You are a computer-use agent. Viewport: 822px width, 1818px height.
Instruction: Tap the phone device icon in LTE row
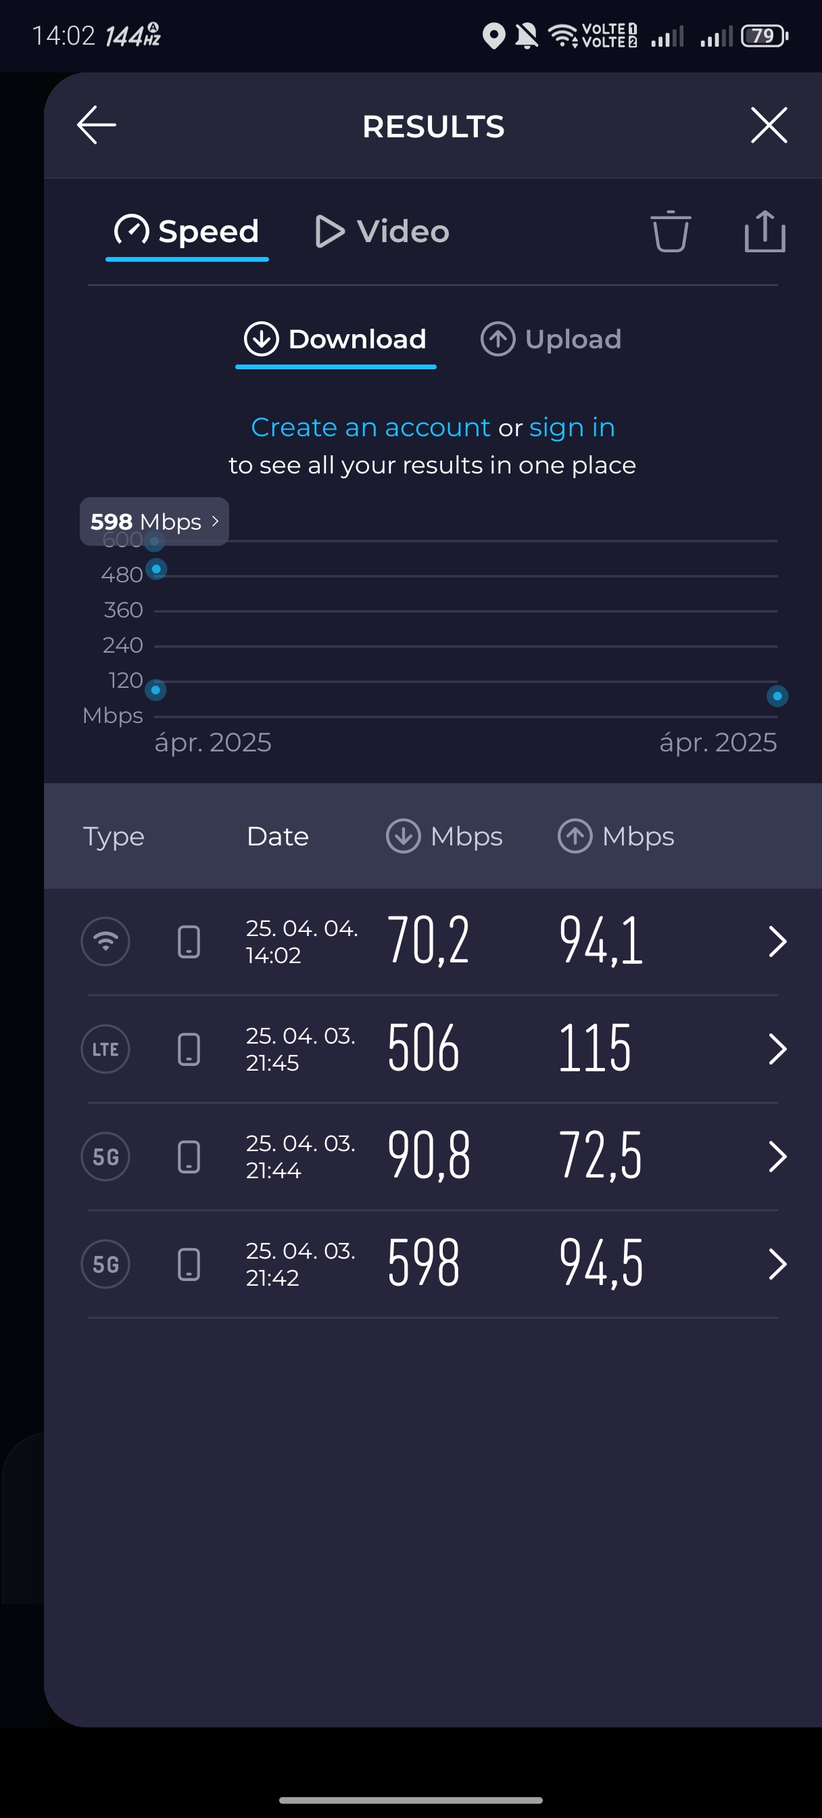(189, 1049)
